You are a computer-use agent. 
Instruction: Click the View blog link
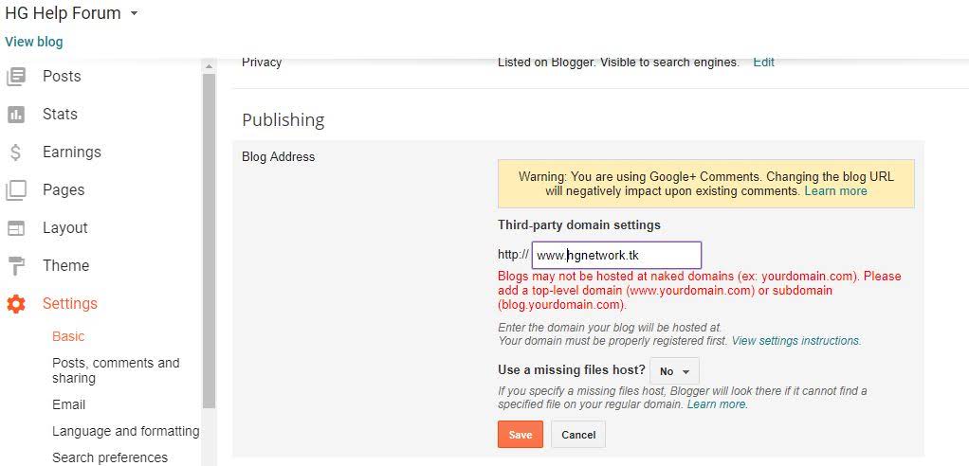(34, 42)
